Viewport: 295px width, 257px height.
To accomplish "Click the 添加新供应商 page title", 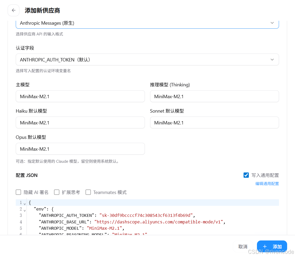I will 42,11.
